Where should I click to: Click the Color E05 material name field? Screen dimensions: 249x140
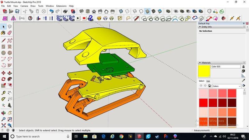click(226, 67)
